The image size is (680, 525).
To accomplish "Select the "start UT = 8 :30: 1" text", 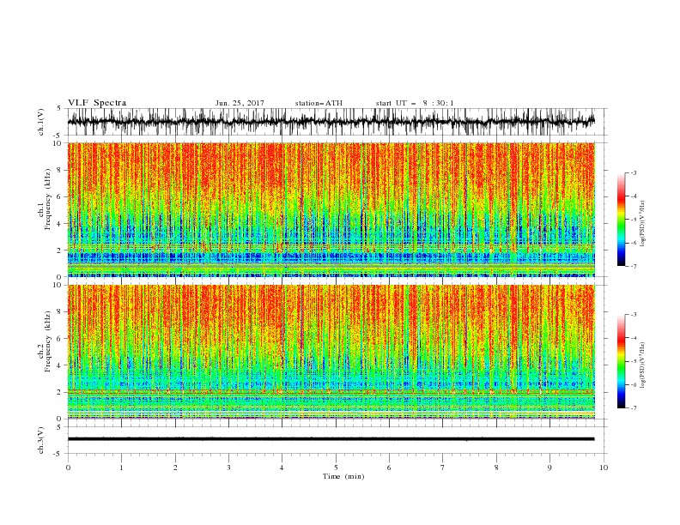I will (415, 103).
